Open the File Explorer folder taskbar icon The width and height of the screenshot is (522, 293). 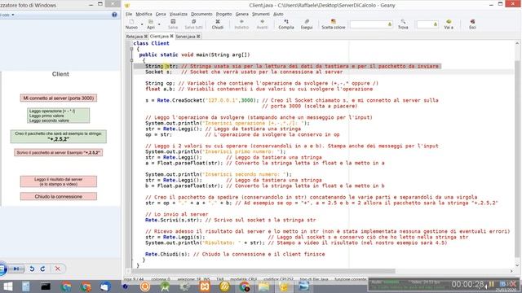point(263,286)
